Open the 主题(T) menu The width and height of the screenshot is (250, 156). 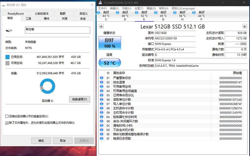(x=139, y=8)
